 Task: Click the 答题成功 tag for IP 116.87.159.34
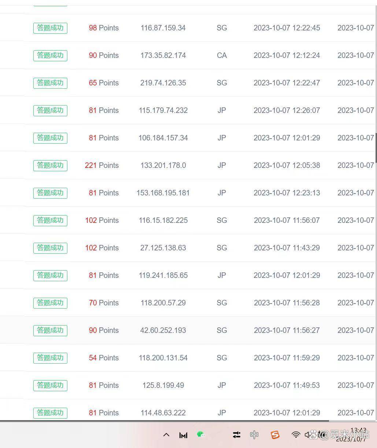click(x=50, y=28)
